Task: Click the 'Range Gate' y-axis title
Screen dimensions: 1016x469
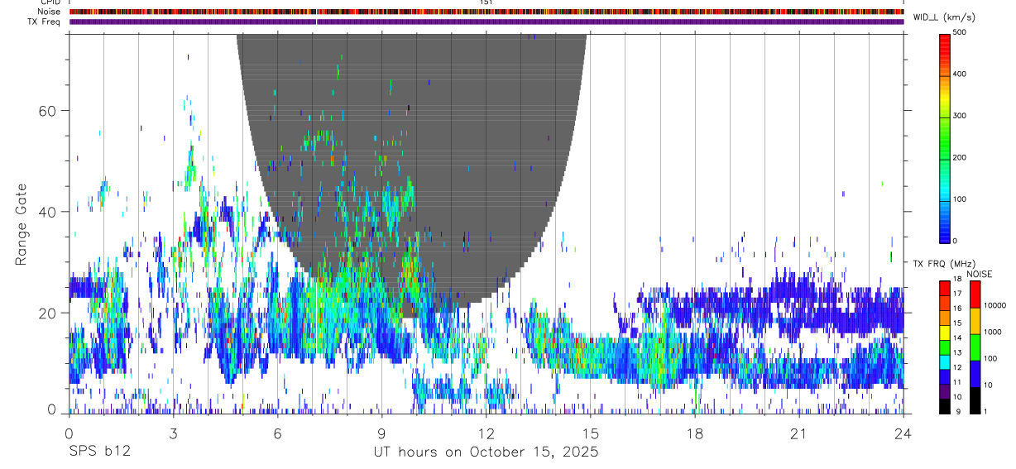Action: 21,225
